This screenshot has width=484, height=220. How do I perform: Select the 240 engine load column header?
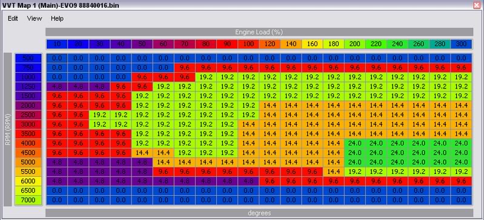click(397, 44)
